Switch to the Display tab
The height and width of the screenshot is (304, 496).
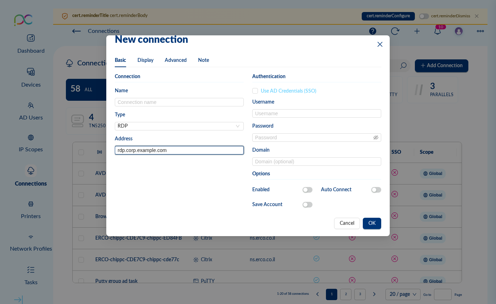click(x=145, y=60)
